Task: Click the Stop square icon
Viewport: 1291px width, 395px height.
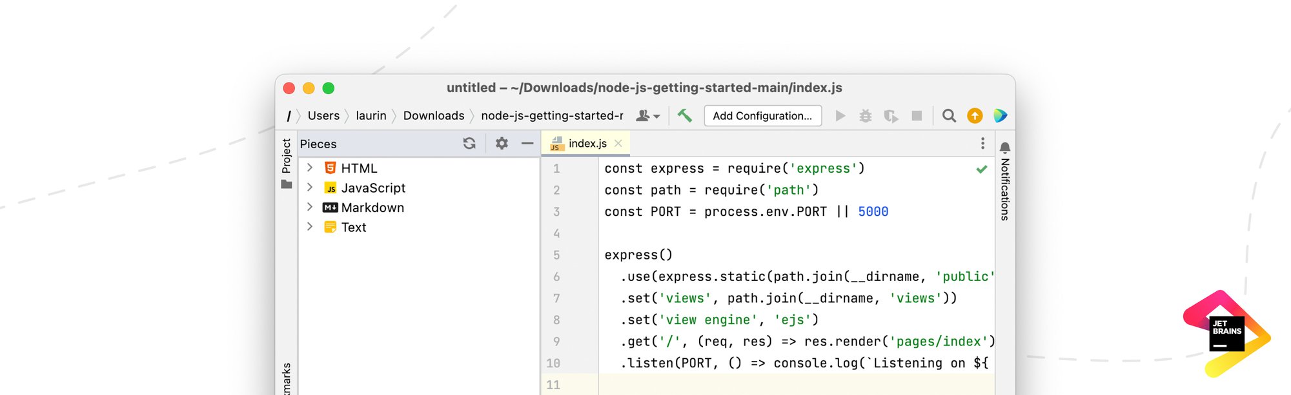Action: [x=917, y=116]
